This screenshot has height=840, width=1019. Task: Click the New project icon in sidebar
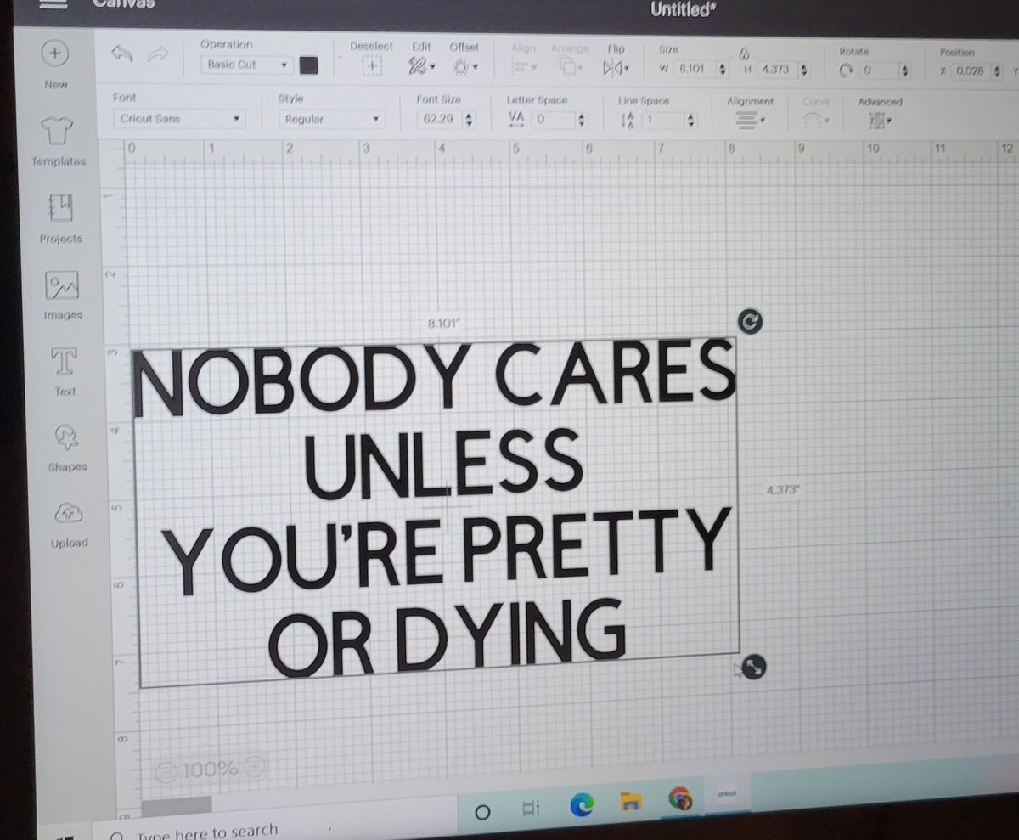point(55,53)
